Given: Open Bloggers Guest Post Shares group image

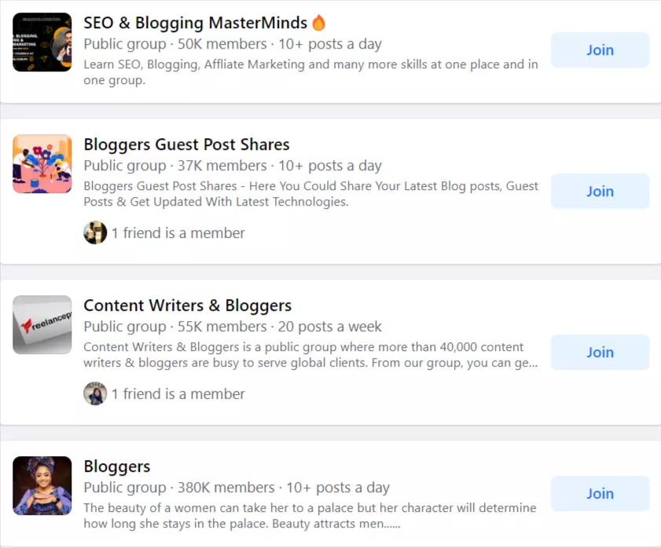Looking at the screenshot, I should pyautogui.click(x=42, y=164).
